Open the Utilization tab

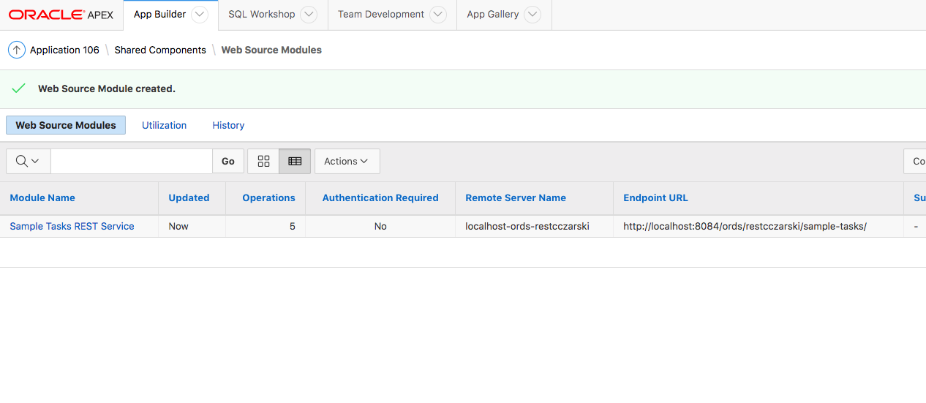tap(164, 125)
